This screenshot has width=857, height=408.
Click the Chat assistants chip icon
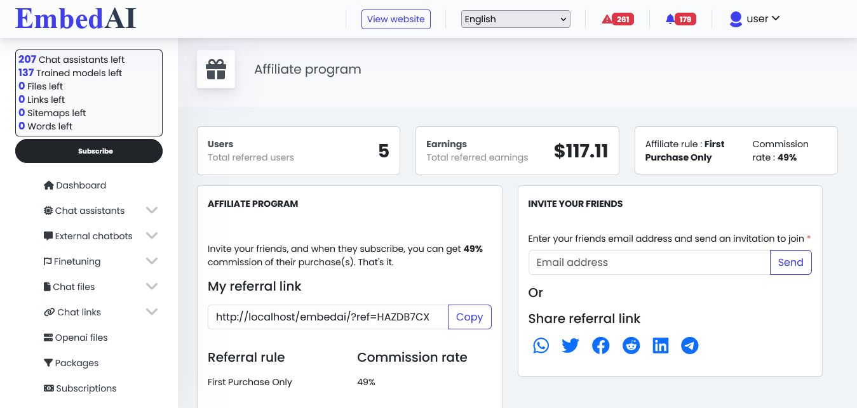click(x=48, y=211)
